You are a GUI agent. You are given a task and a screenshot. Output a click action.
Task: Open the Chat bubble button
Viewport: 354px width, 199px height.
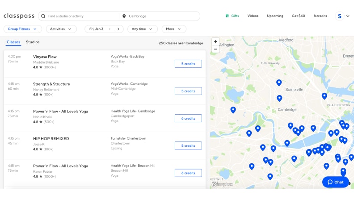[336, 182]
